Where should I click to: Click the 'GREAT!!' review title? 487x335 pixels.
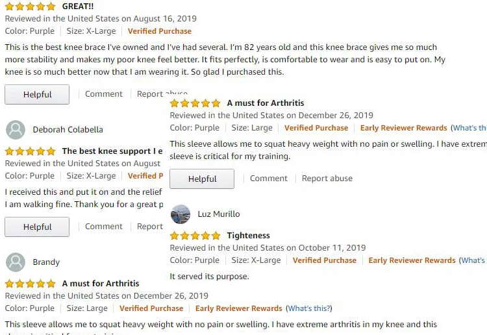point(77,6)
